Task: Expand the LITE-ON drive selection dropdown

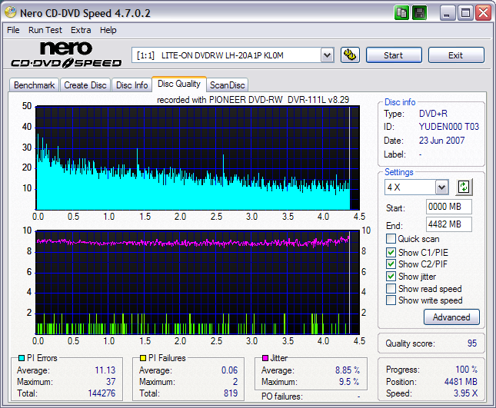Action: point(327,55)
